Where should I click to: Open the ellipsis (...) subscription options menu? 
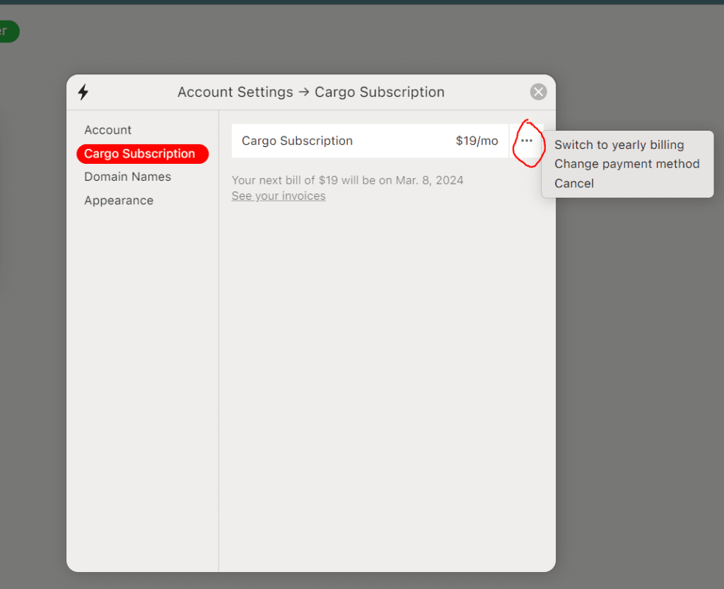pyautogui.click(x=527, y=141)
